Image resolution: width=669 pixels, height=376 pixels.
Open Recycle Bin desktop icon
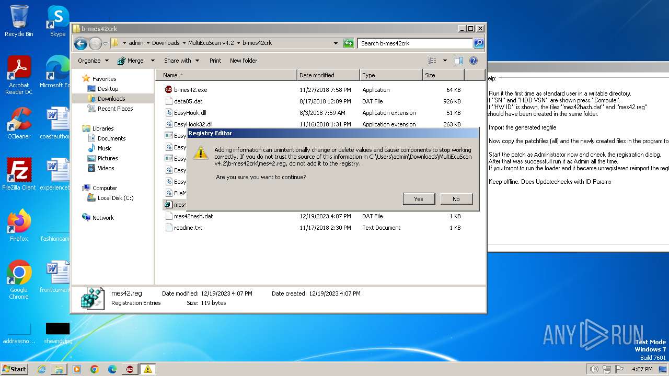click(x=19, y=21)
